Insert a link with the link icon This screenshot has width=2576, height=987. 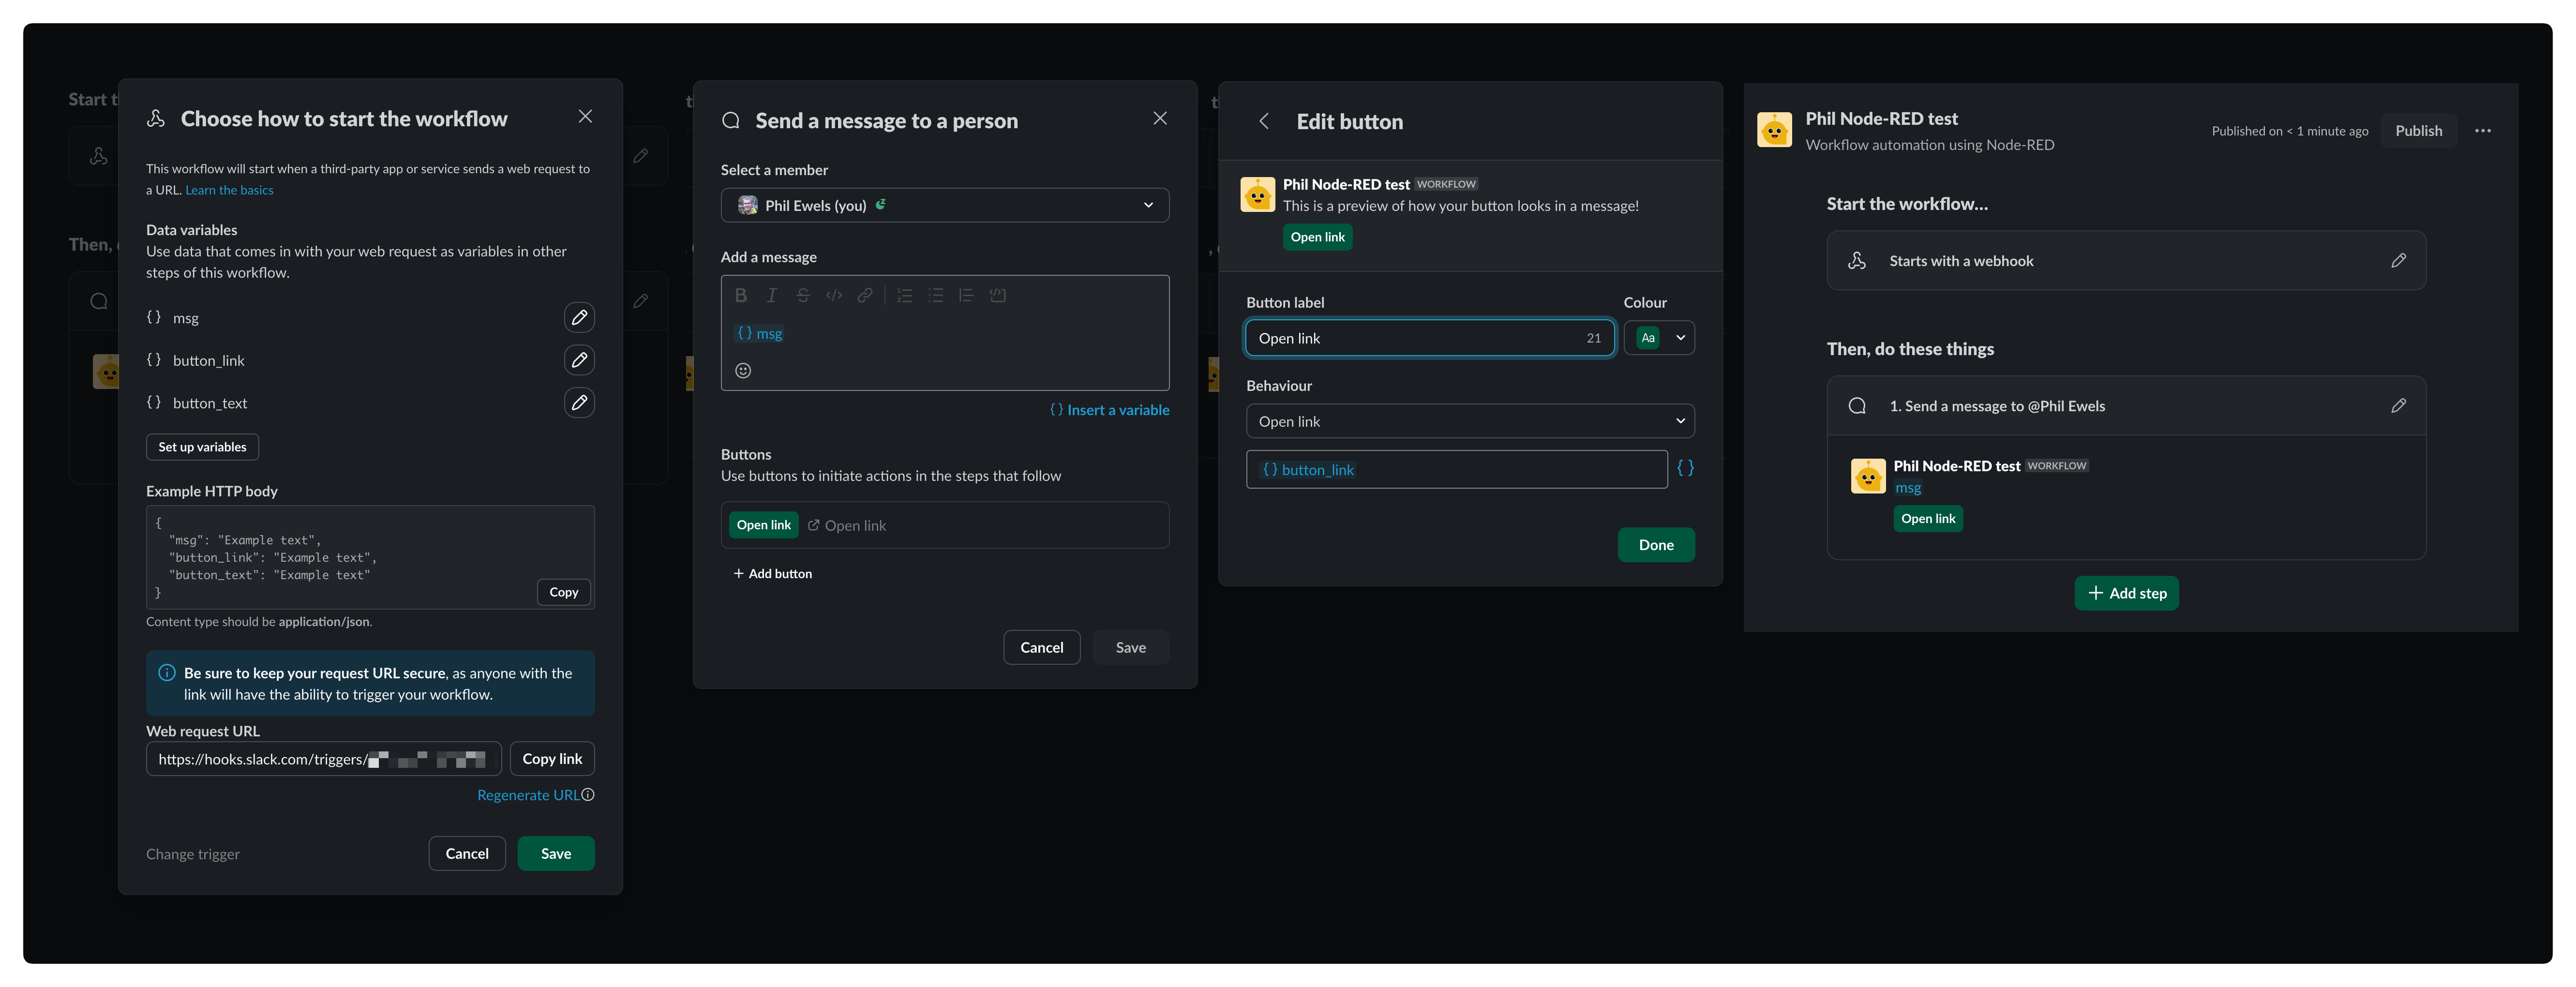pyautogui.click(x=865, y=295)
